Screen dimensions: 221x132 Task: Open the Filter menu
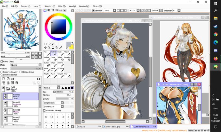[62, 6]
